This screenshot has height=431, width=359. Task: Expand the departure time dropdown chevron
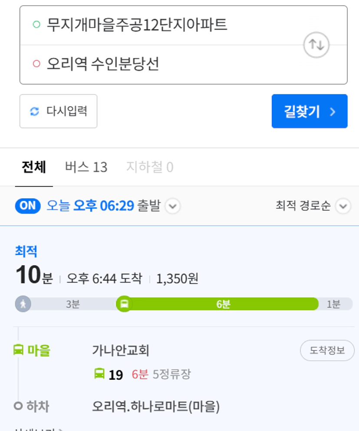pos(173,206)
